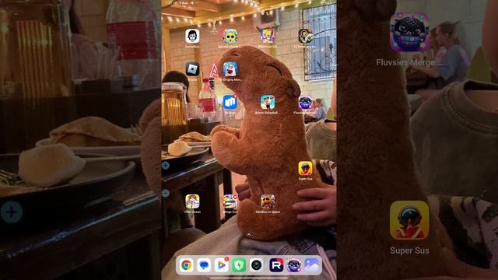Open the small Fluvsies Merge home screen icon

pos(305,102)
